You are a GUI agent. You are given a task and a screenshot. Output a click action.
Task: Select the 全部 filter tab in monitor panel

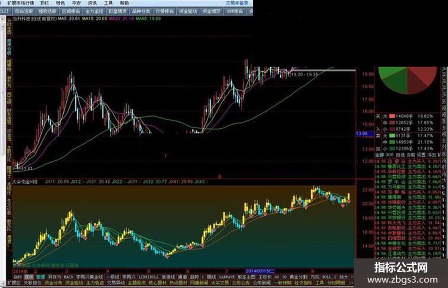(380, 155)
